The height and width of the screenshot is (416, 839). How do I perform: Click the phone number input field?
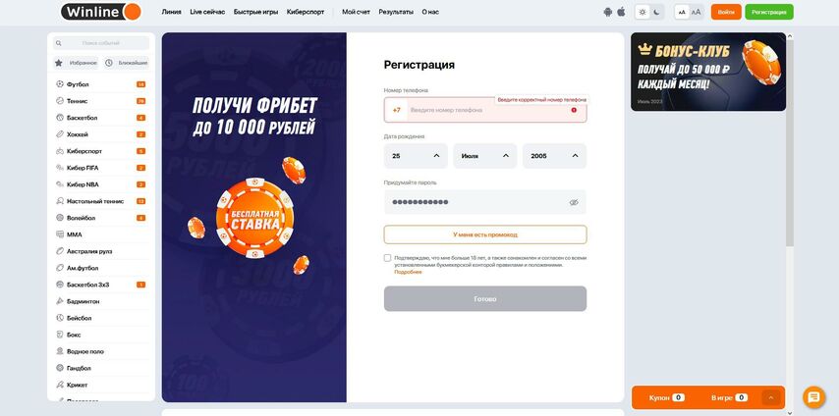pos(485,110)
